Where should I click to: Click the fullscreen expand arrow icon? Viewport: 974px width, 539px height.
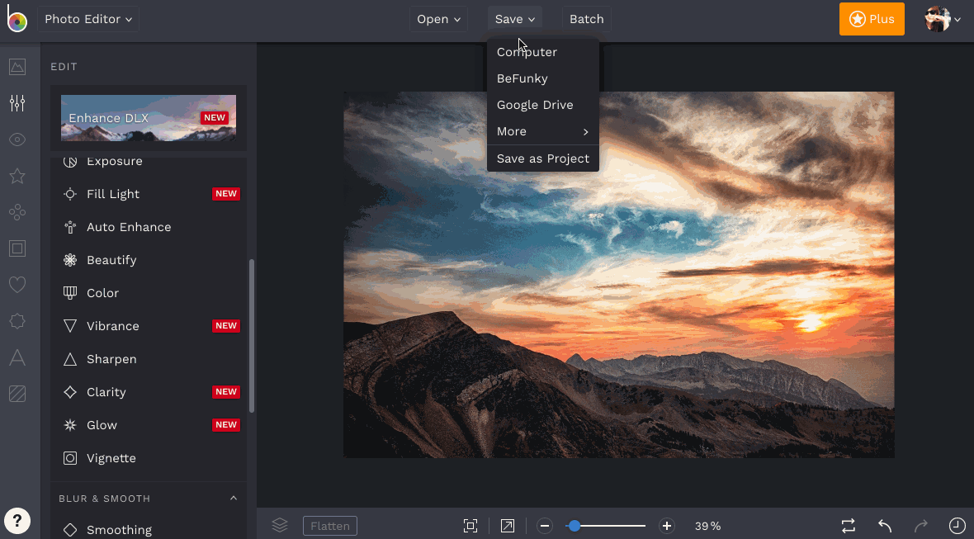click(508, 526)
